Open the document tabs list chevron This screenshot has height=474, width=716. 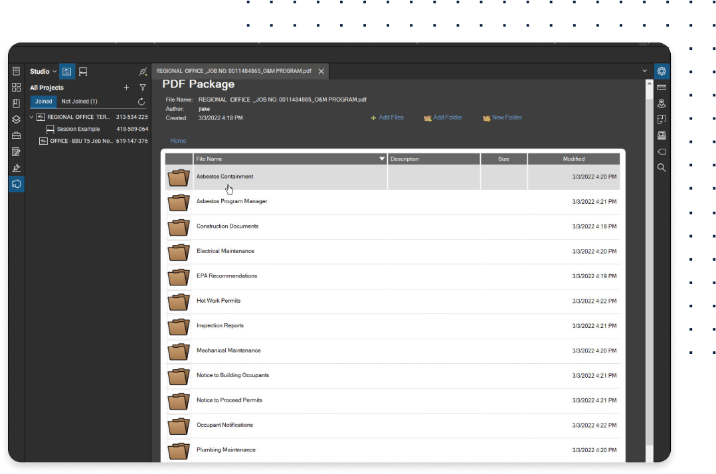(x=644, y=71)
